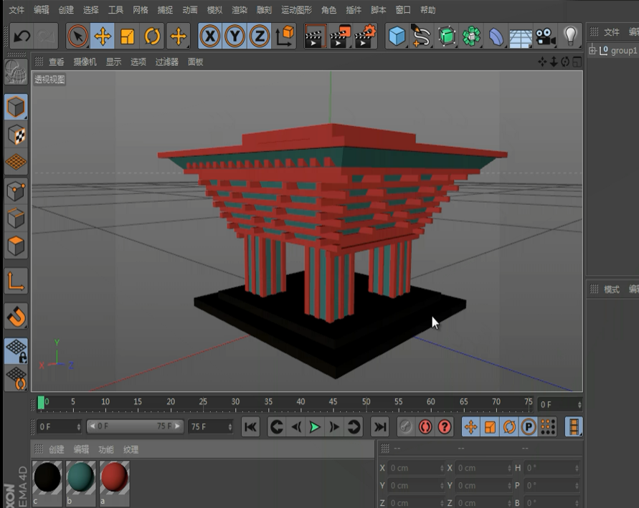Viewport: 639px width, 508px height.
Task: Go to start of animation
Action: [250, 427]
